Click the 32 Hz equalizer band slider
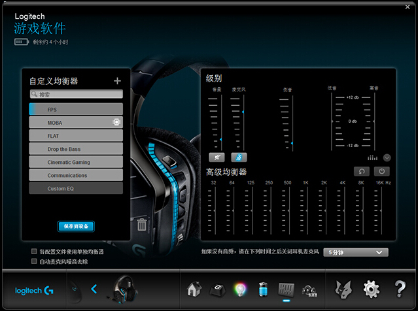 pyautogui.click(x=215, y=210)
